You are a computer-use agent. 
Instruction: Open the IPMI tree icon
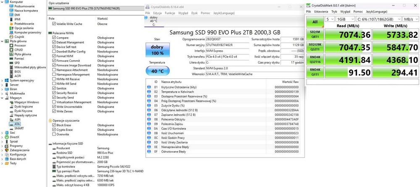tap(11, 19)
